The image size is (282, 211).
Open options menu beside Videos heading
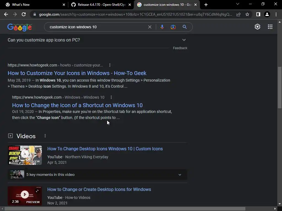pyautogui.click(x=45, y=136)
